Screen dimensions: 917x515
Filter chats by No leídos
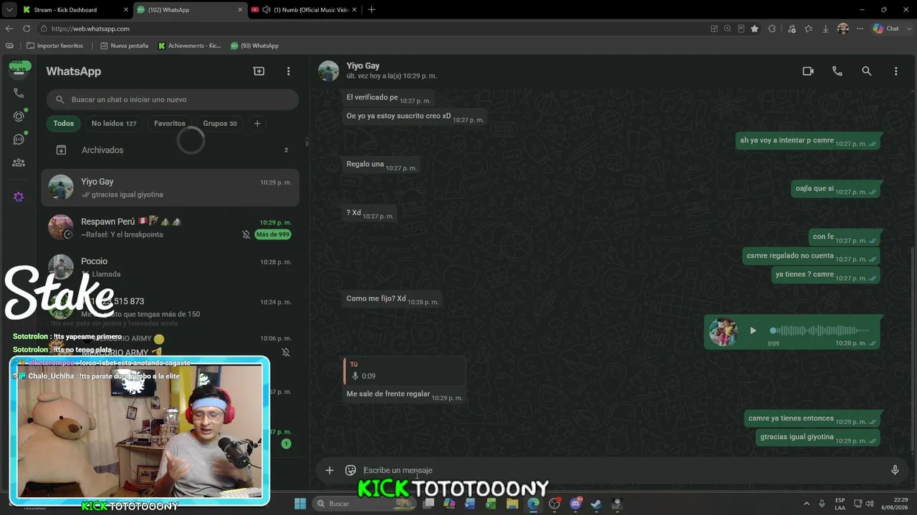click(x=114, y=124)
